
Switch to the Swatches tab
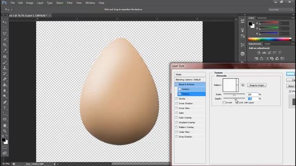[262, 18]
